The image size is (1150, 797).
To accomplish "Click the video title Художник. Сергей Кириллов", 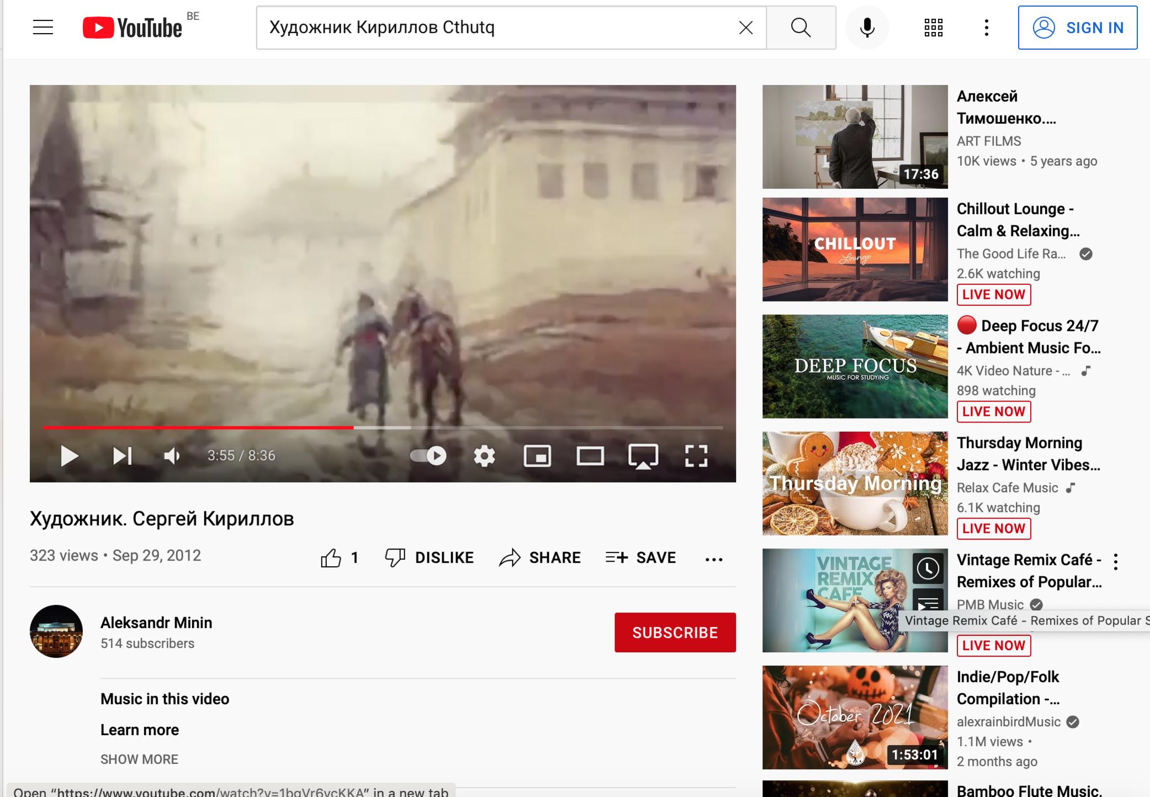I will [x=162, y=519].
